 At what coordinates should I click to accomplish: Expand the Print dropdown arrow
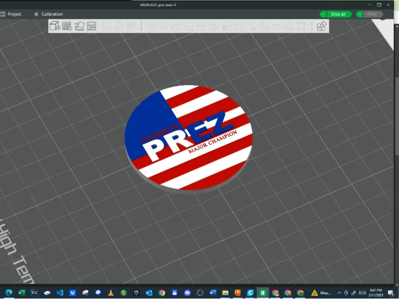point(360,14)
